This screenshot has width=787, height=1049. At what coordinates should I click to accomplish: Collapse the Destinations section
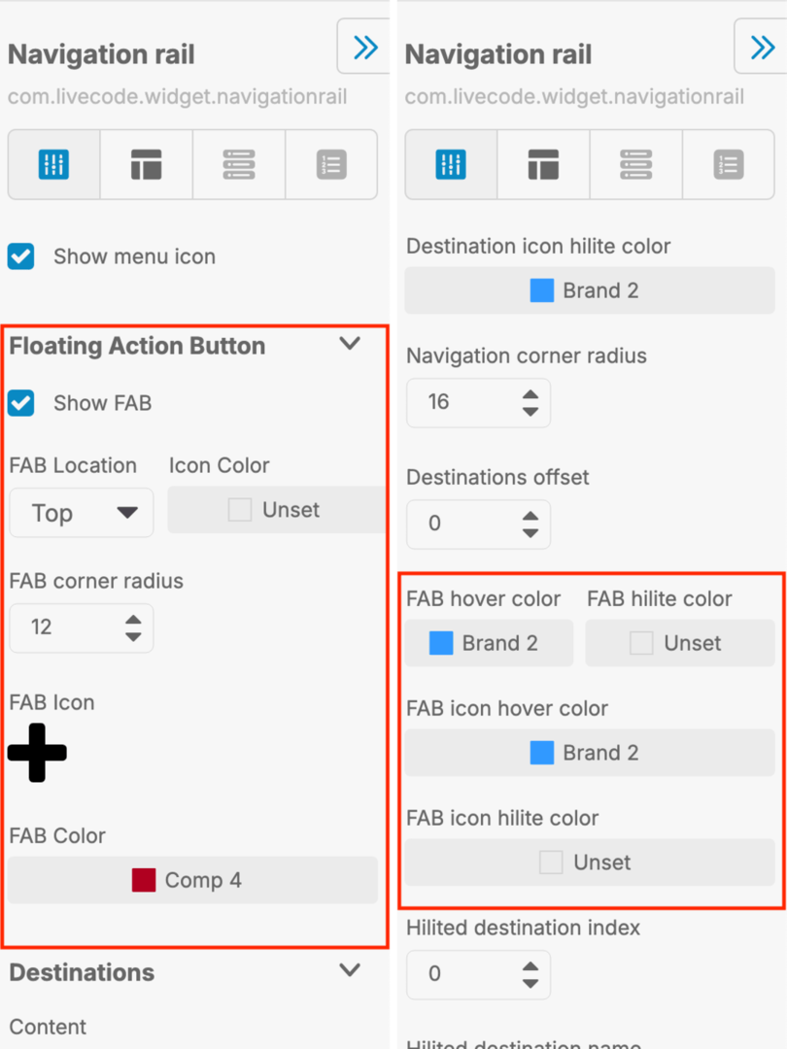(350, 970)
